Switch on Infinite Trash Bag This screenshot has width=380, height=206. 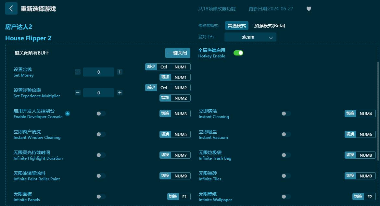coord(286,155)
